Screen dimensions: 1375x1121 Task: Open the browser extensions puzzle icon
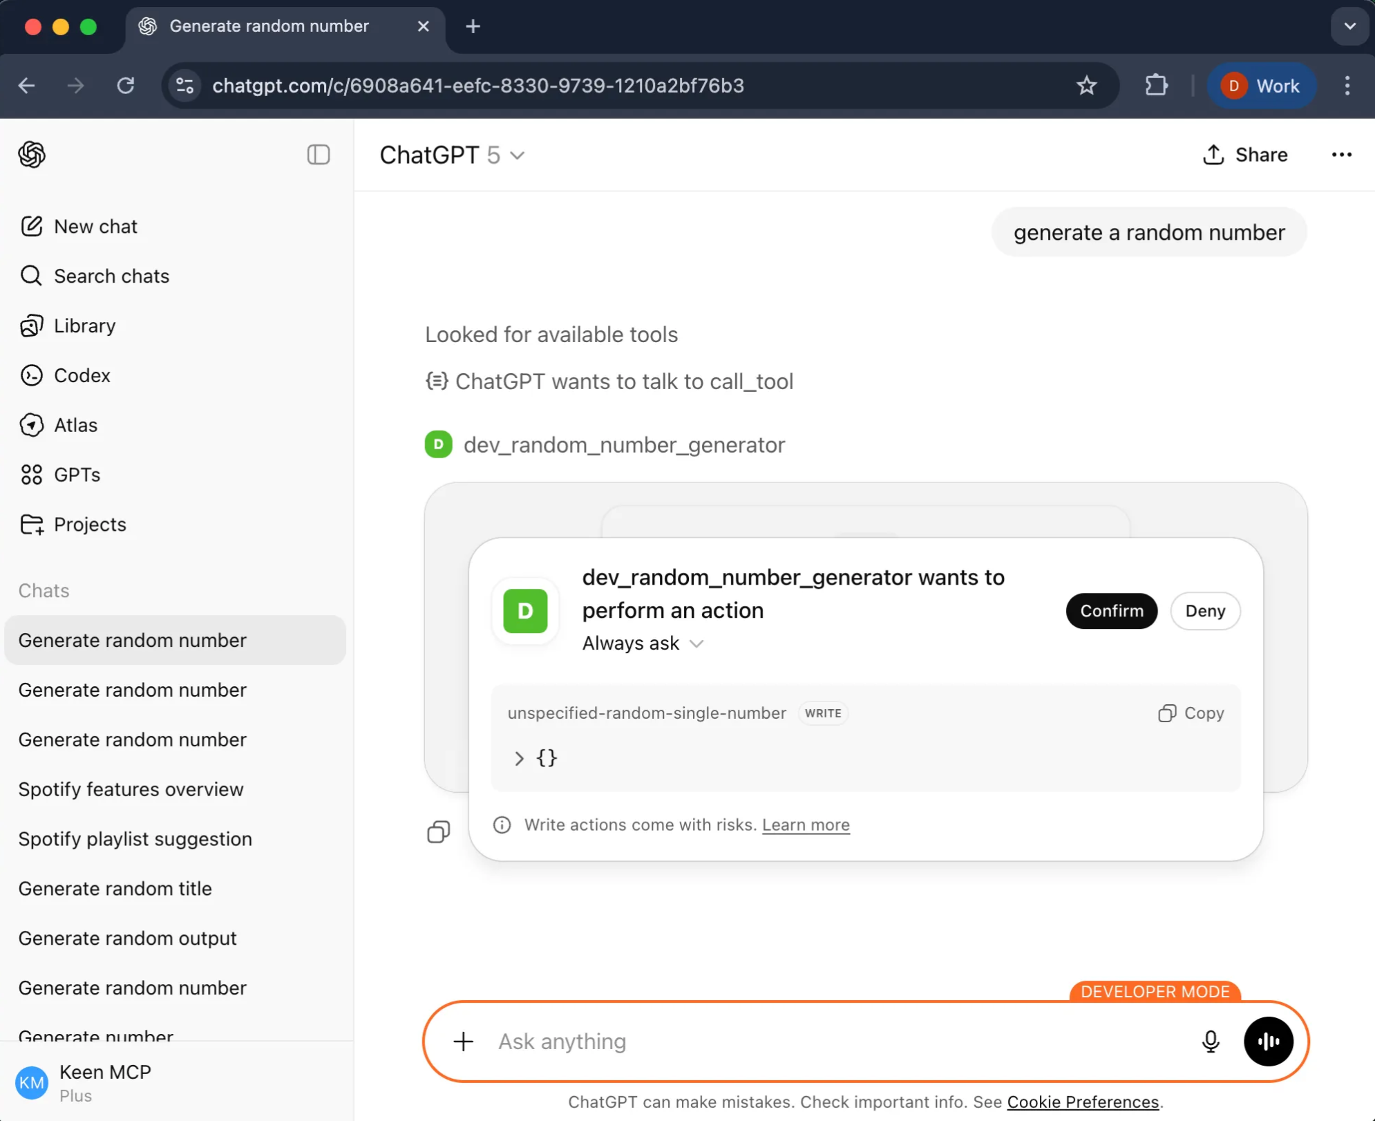(1156, 86)
